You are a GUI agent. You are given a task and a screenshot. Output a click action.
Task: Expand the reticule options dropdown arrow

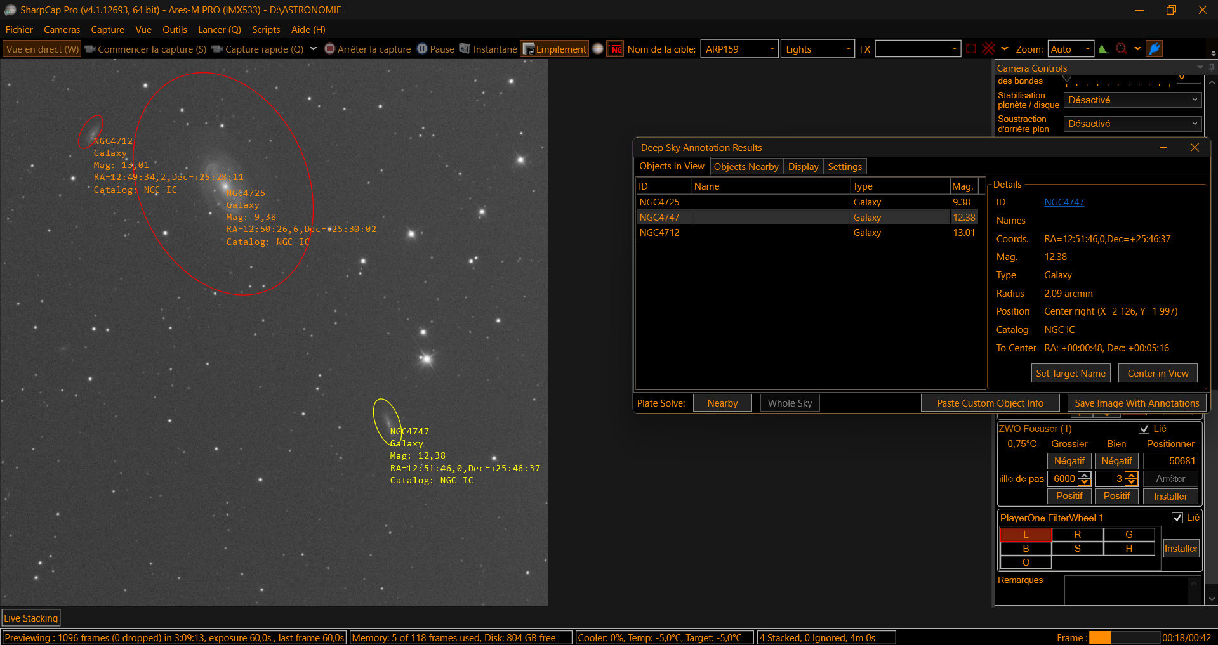[1004, 49]
